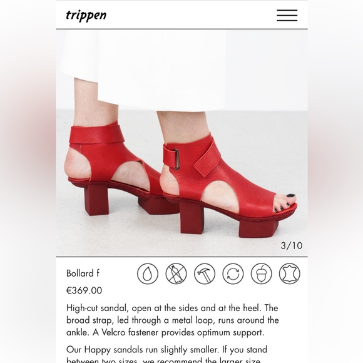
Task: Click the High-cut sandal description paragraph
Action: [x=173, y=320]
